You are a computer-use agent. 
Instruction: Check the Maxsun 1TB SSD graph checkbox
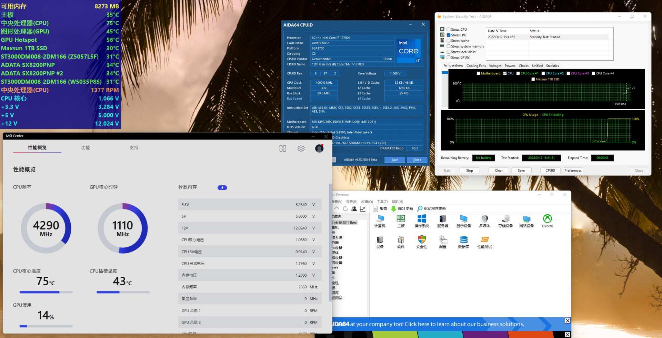pos(533,79)
